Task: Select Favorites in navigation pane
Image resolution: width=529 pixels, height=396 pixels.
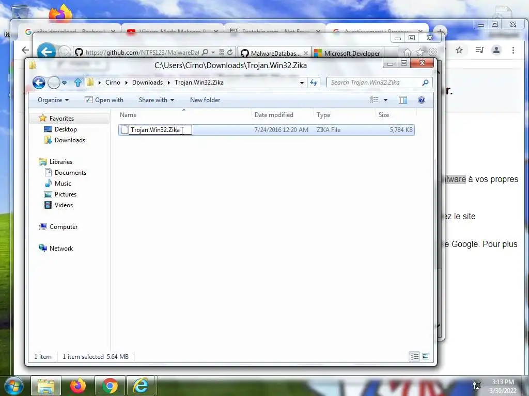Action: tap(61, 119)
